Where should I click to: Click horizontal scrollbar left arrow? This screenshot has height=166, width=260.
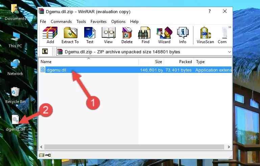click(x=42, y=147)
